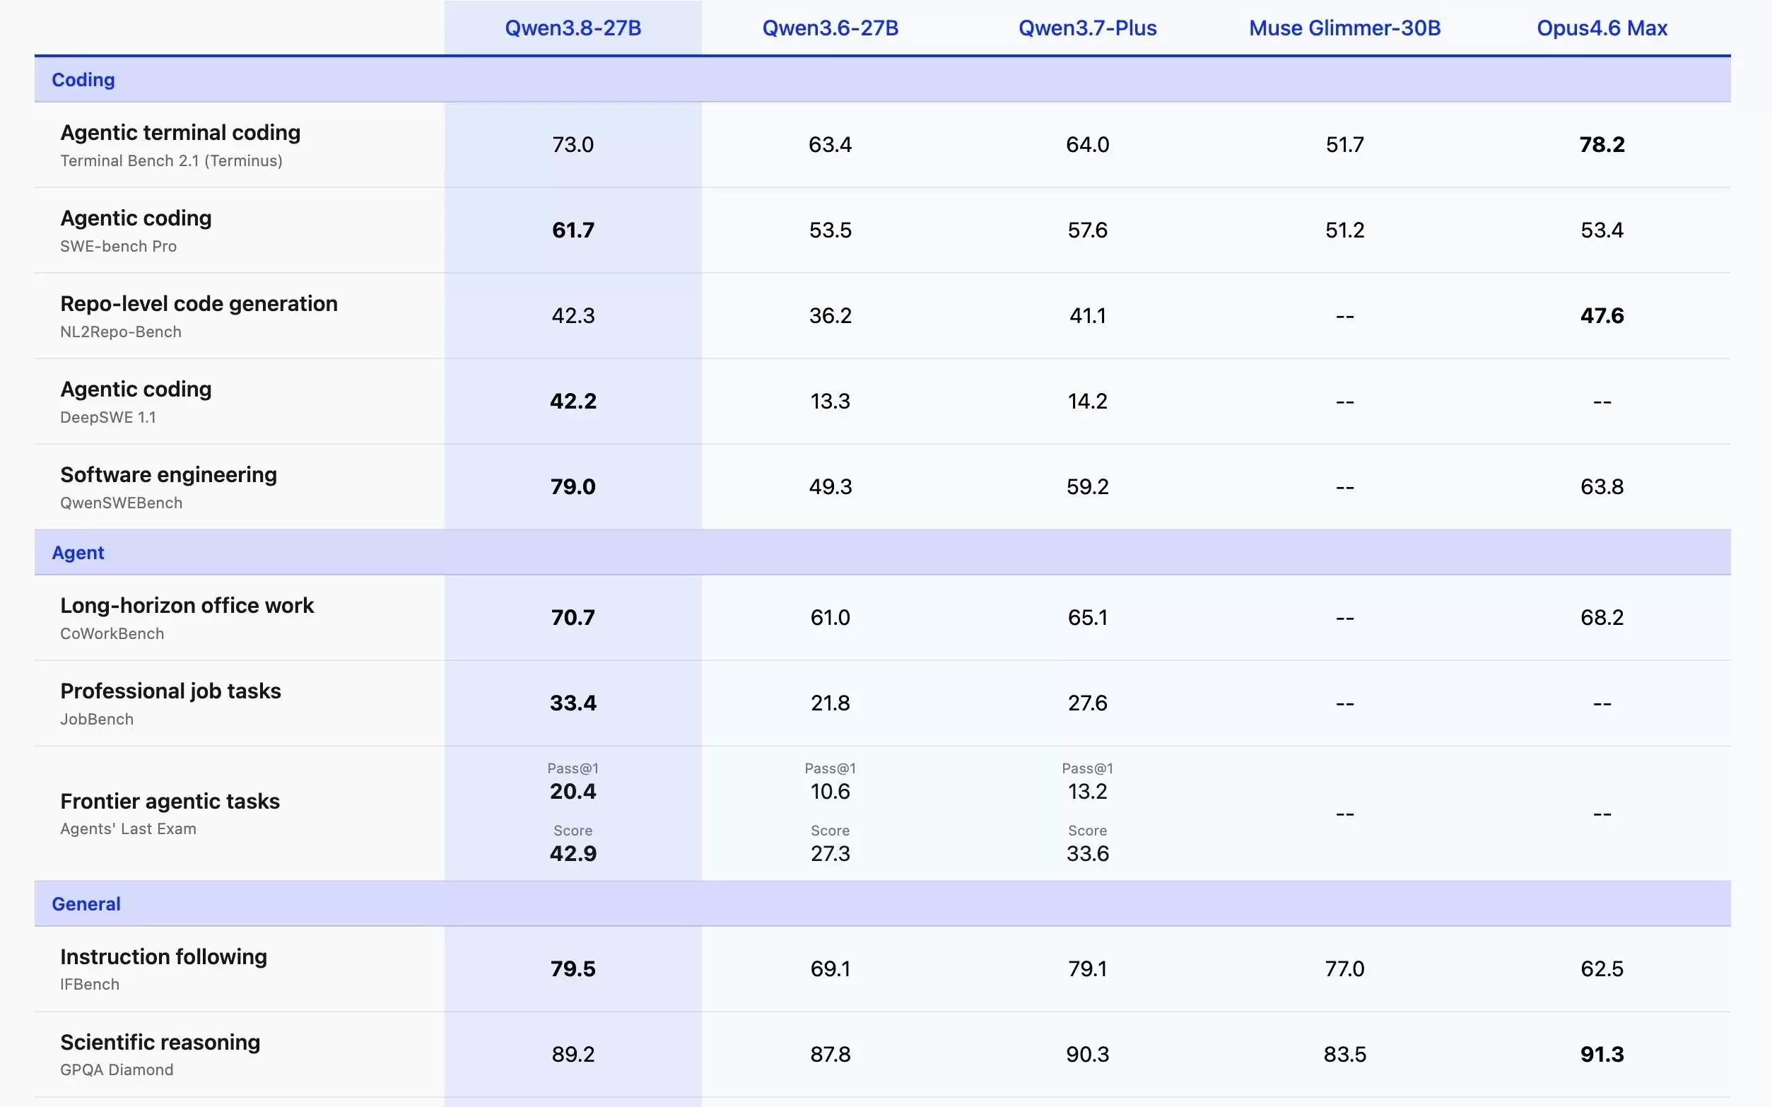
Task: Select the Software engineering row title
Action: 168,474
